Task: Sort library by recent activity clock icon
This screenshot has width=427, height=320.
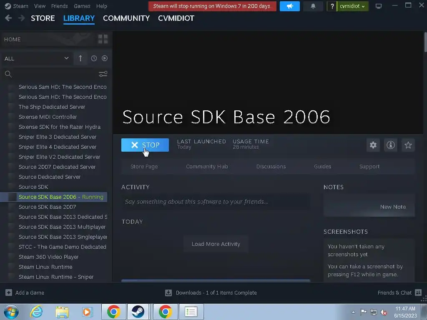Action: coord(94,58)
